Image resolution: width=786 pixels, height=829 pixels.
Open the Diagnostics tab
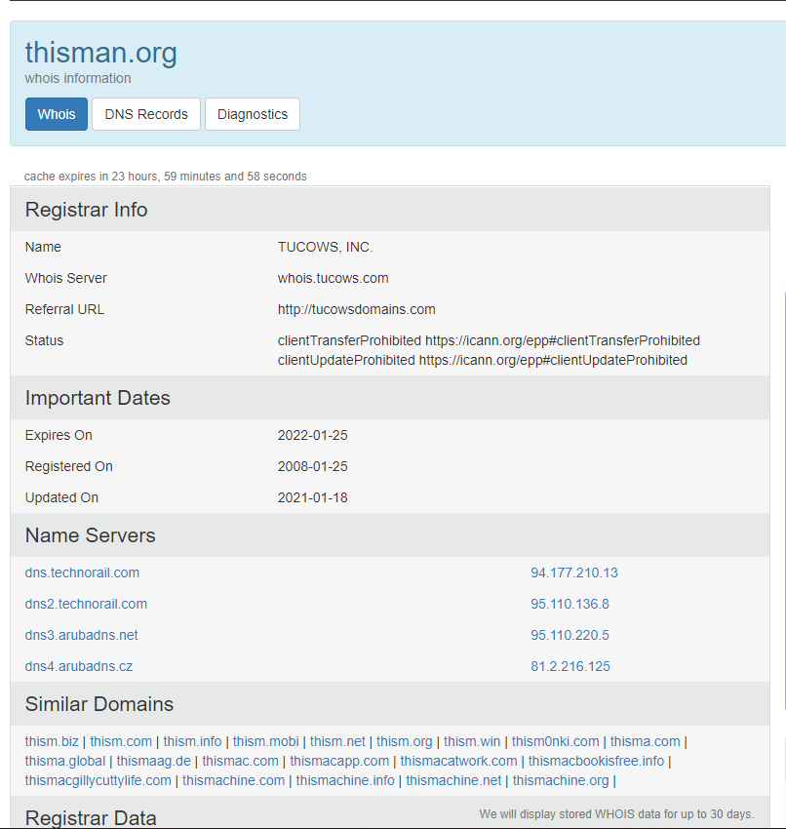tap(253, 114)
